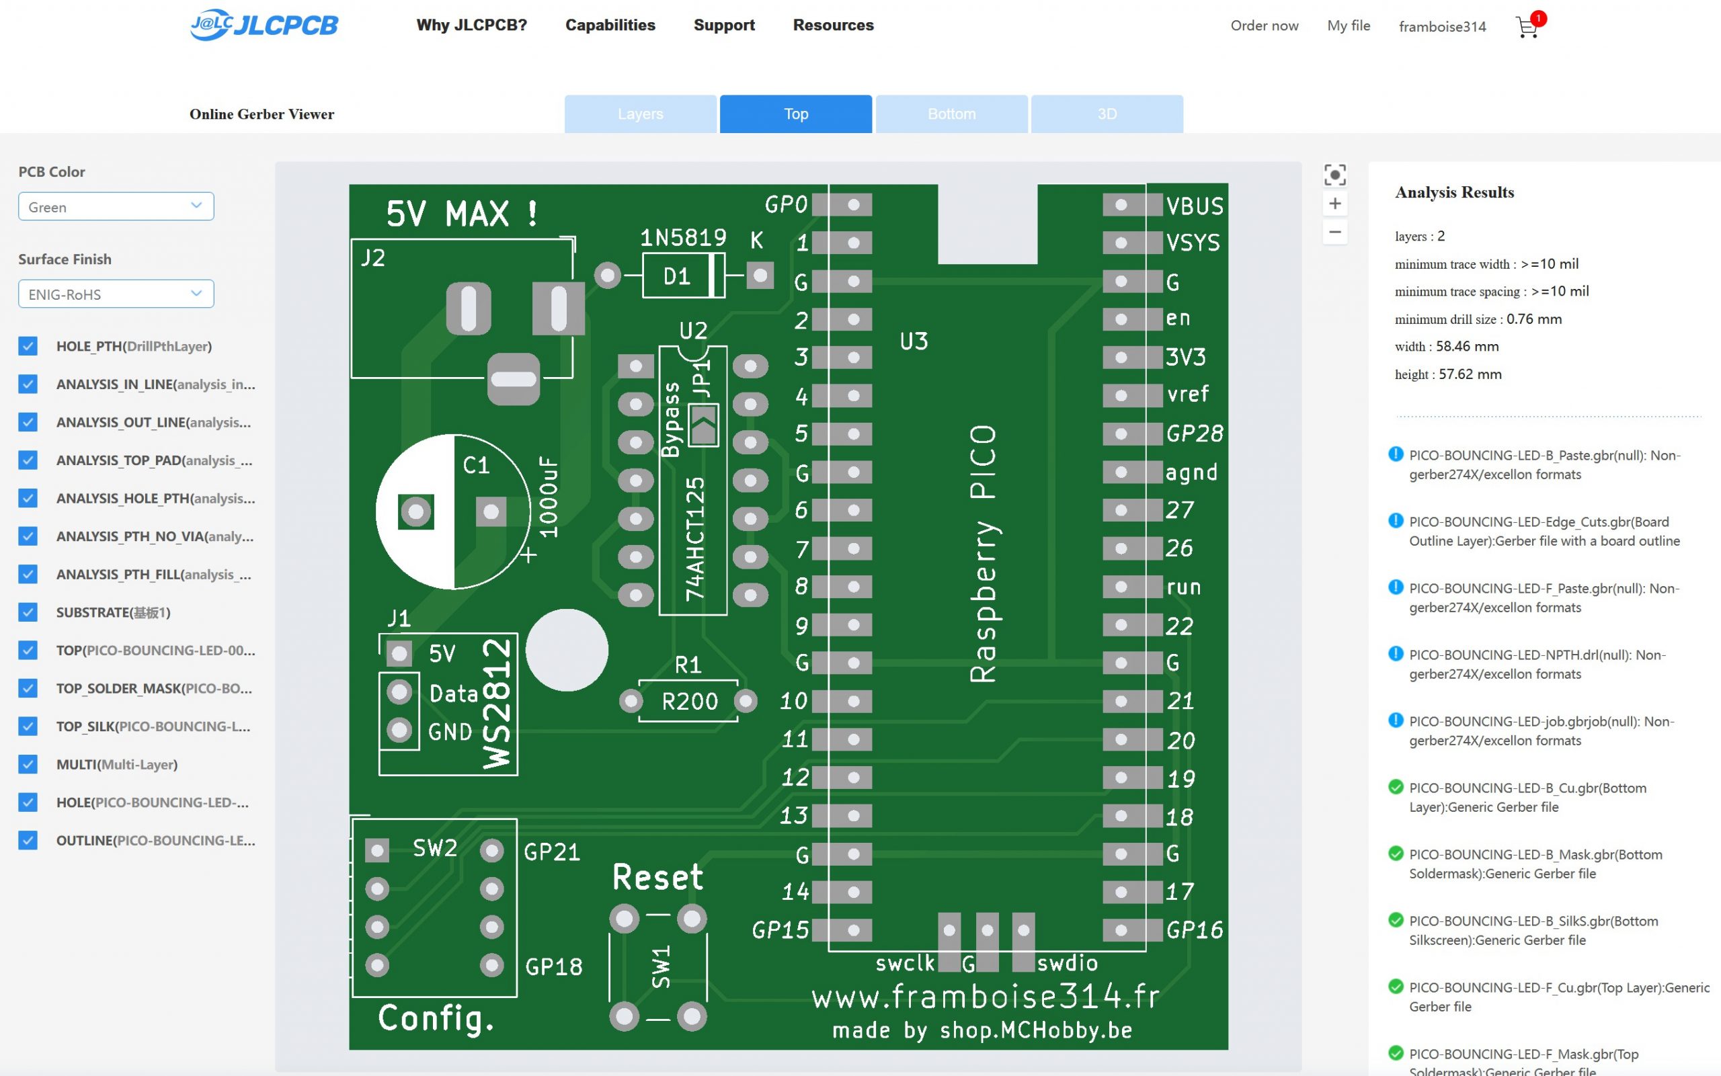Open the Surface Finish ENIG-RoHS dropdown
Viewport: 1721px width, 1076px height.
[116, 294]
